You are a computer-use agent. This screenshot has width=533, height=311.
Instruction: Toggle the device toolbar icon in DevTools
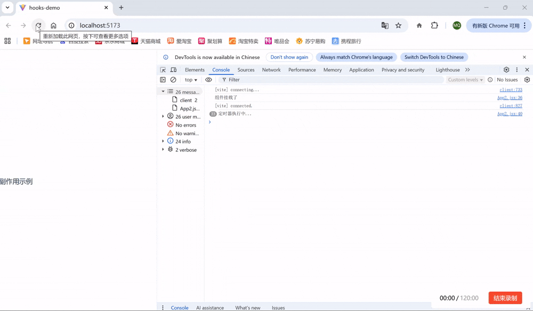click(173, 70)
